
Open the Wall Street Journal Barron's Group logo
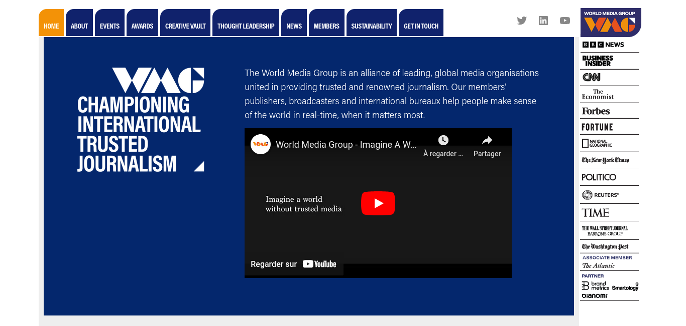605,231
